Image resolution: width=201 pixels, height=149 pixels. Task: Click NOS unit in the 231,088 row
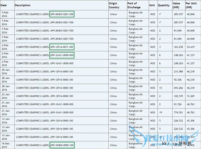[153, 71]
